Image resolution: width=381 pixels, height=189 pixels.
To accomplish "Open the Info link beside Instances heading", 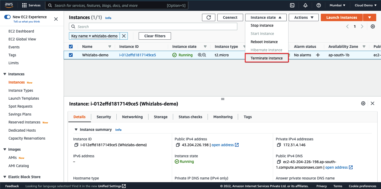I will tap(108, 18).
